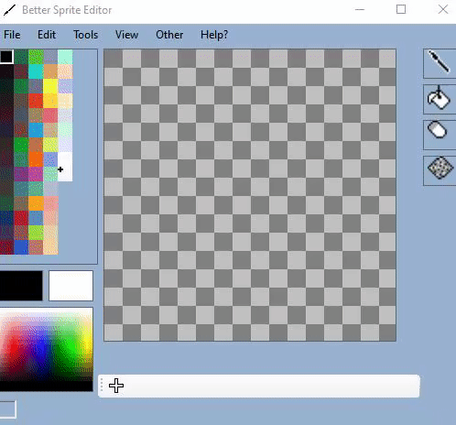Select the pencil drawing tool
The height and width of the screenshot is (425, 456).
(x=440, y=63)
